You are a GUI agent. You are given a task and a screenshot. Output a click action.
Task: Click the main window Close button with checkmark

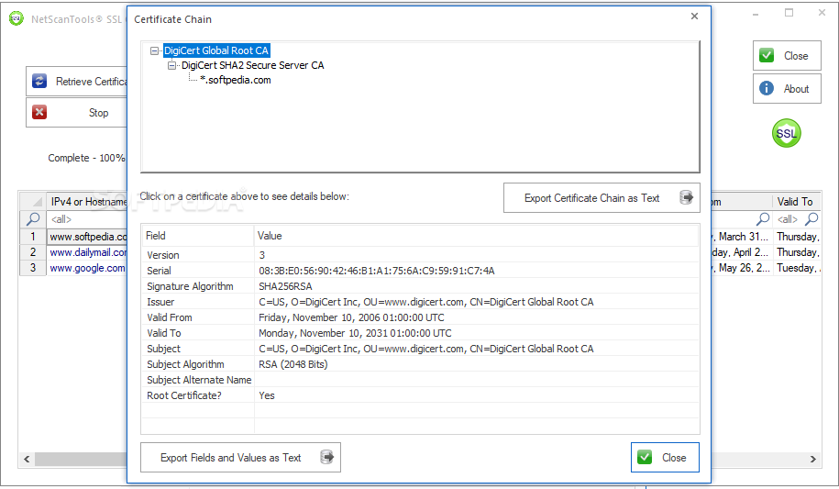[787, 56]
